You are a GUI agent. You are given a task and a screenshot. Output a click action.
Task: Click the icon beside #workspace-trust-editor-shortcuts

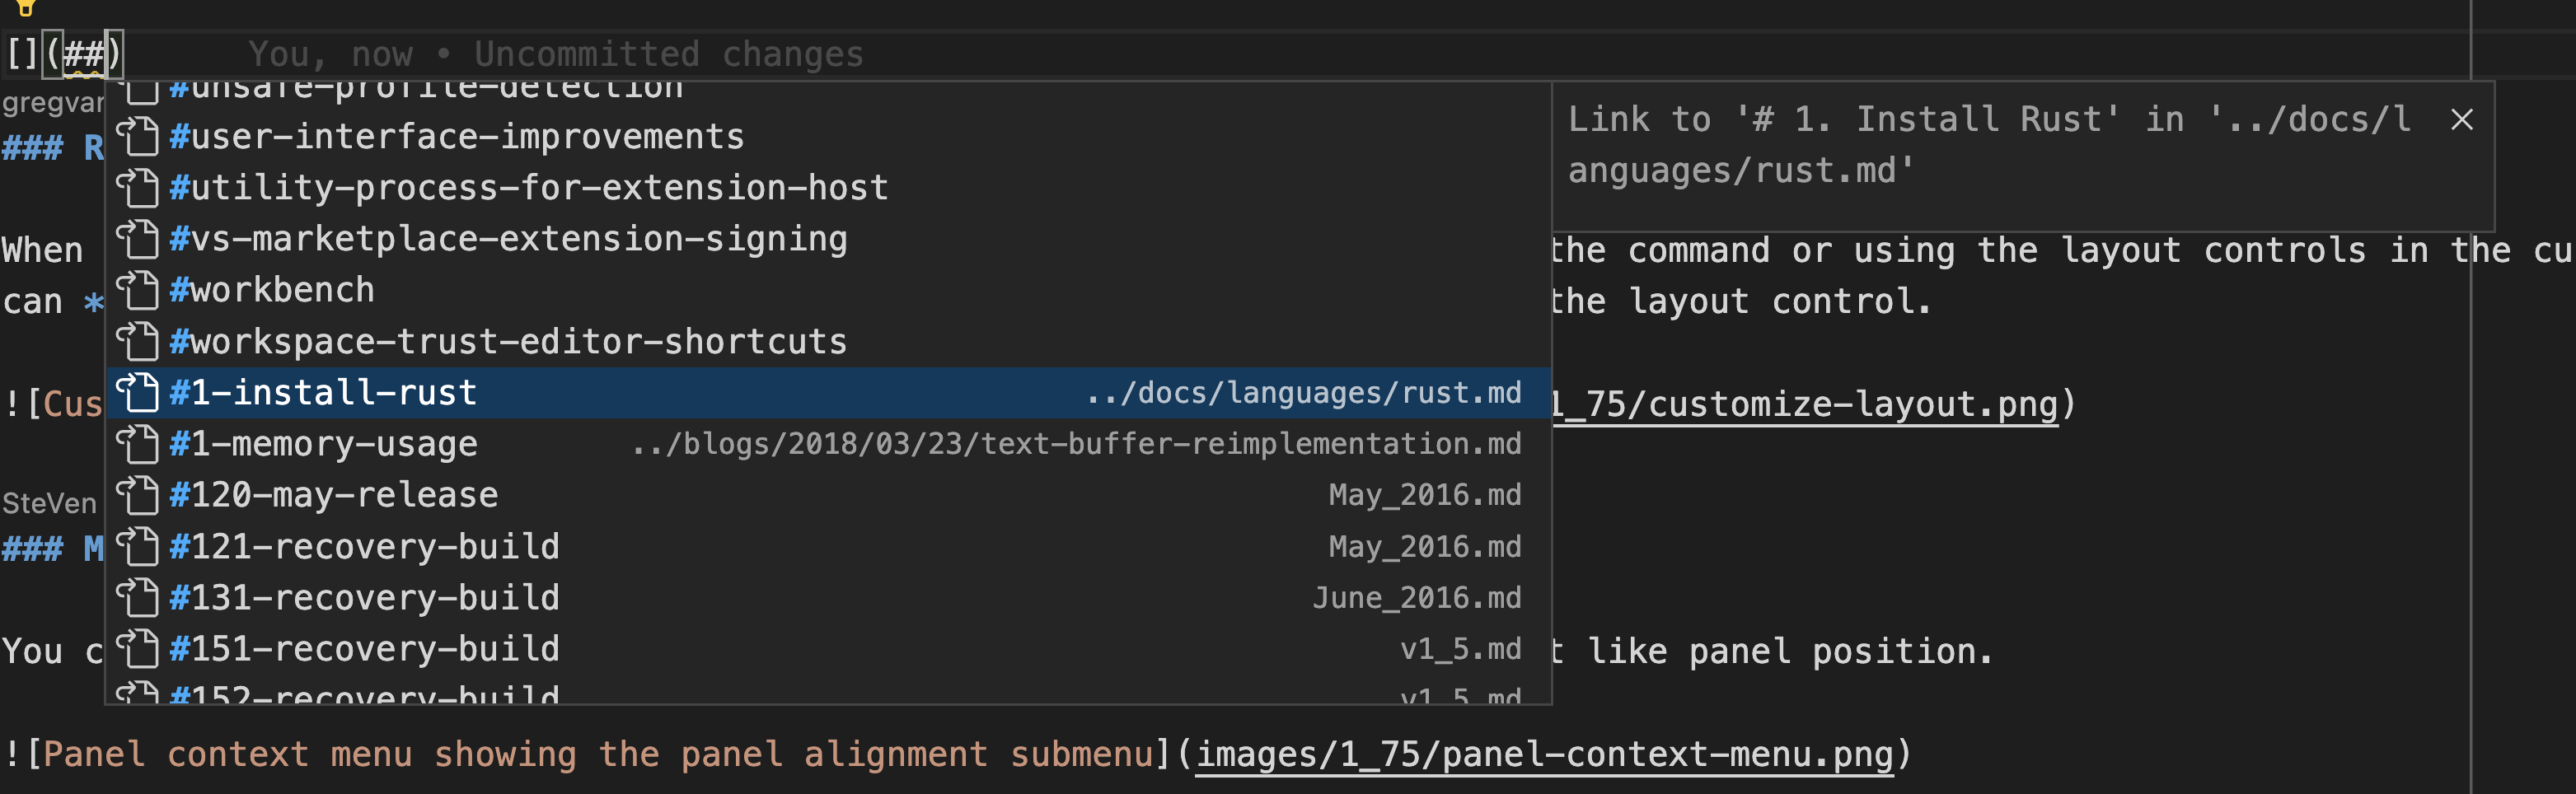coord(139,340)
